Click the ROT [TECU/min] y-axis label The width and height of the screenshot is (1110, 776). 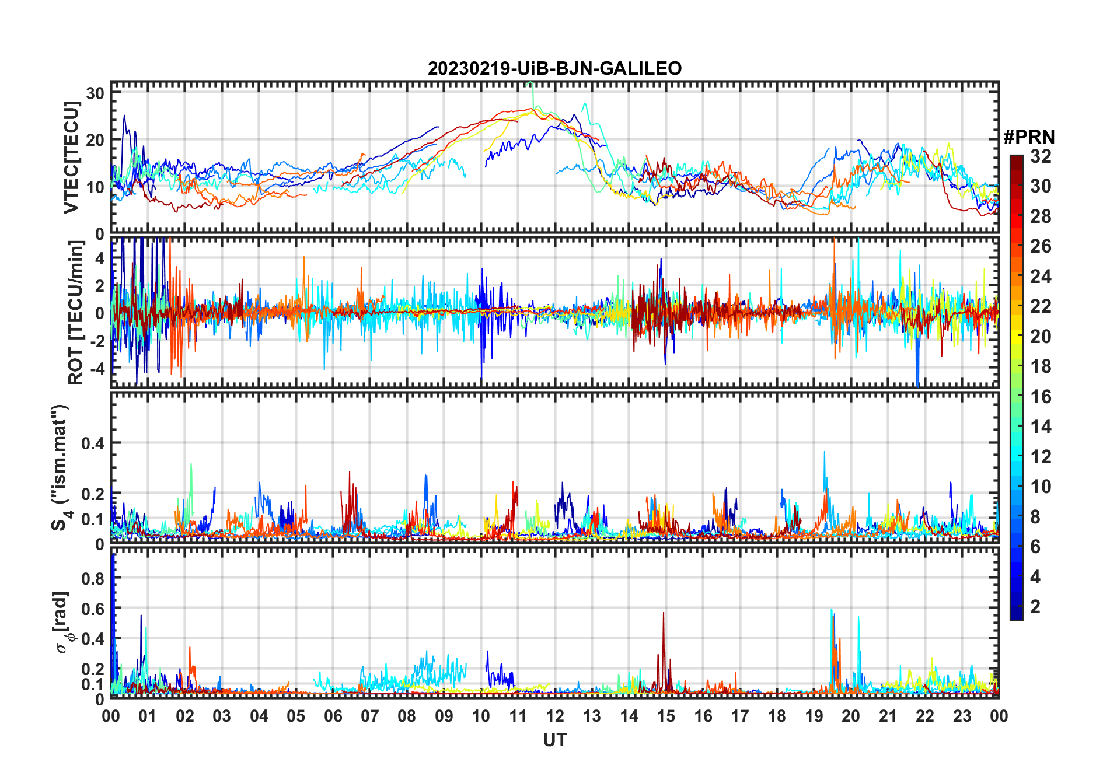pos(75,313)
